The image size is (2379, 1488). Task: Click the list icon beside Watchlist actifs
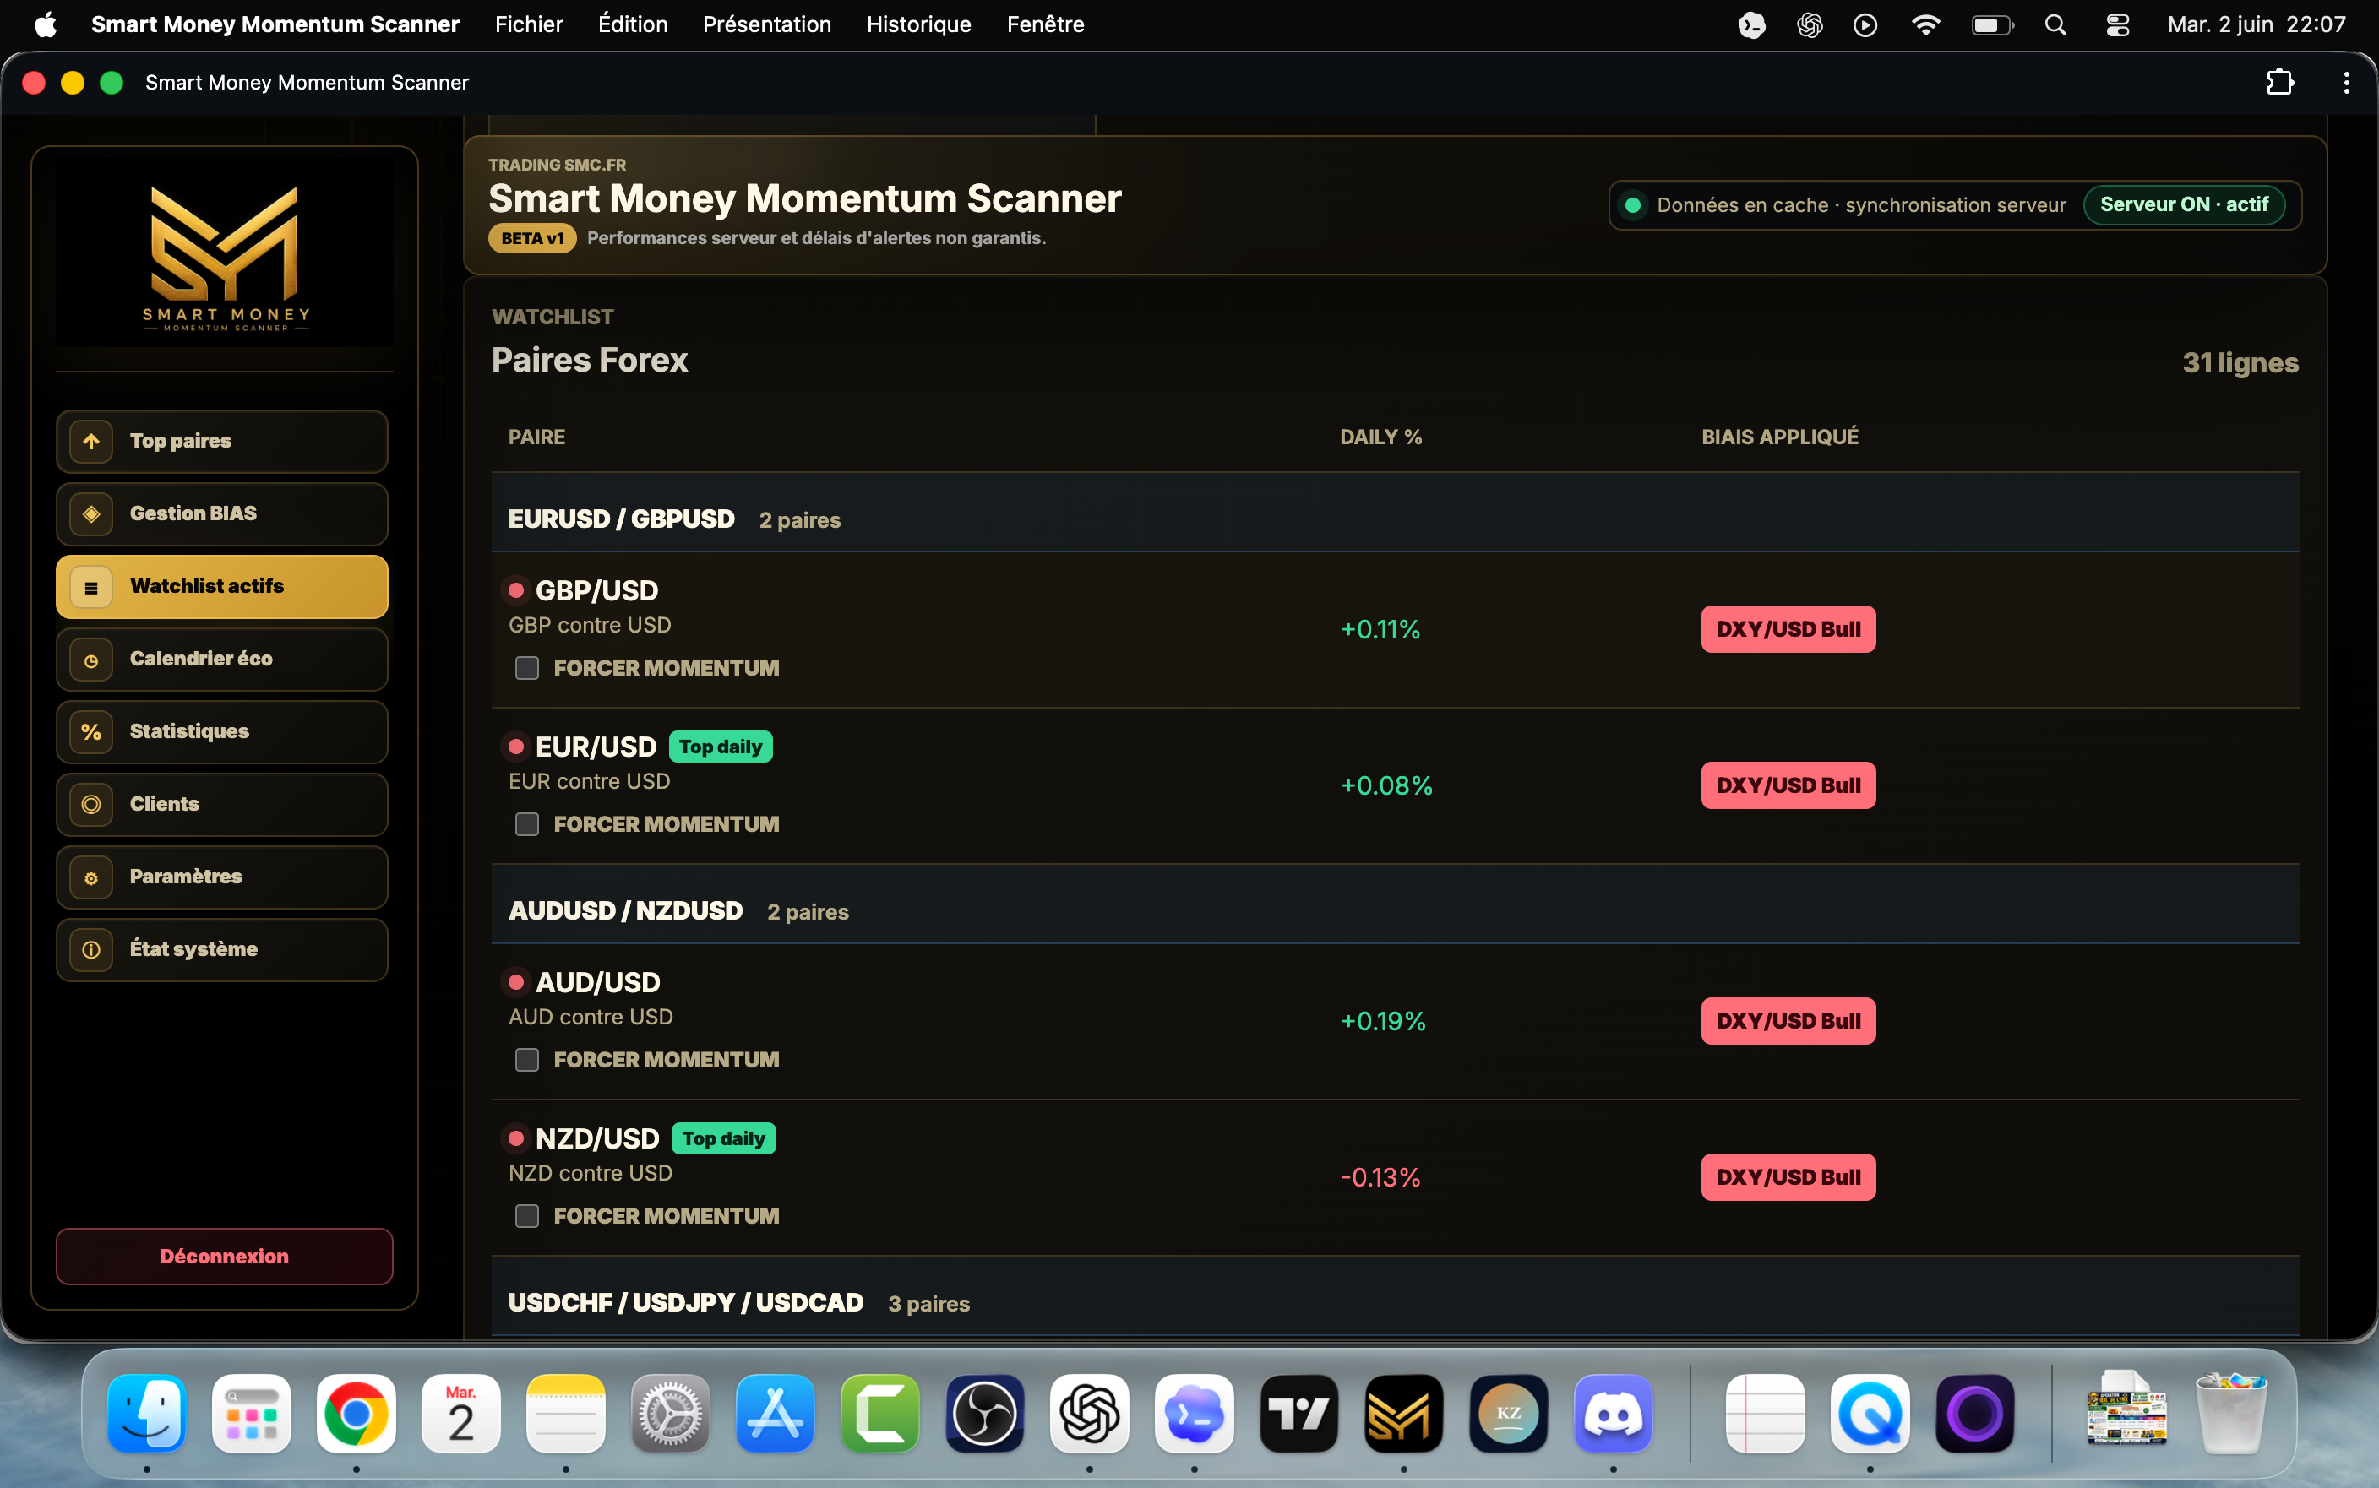90,588
